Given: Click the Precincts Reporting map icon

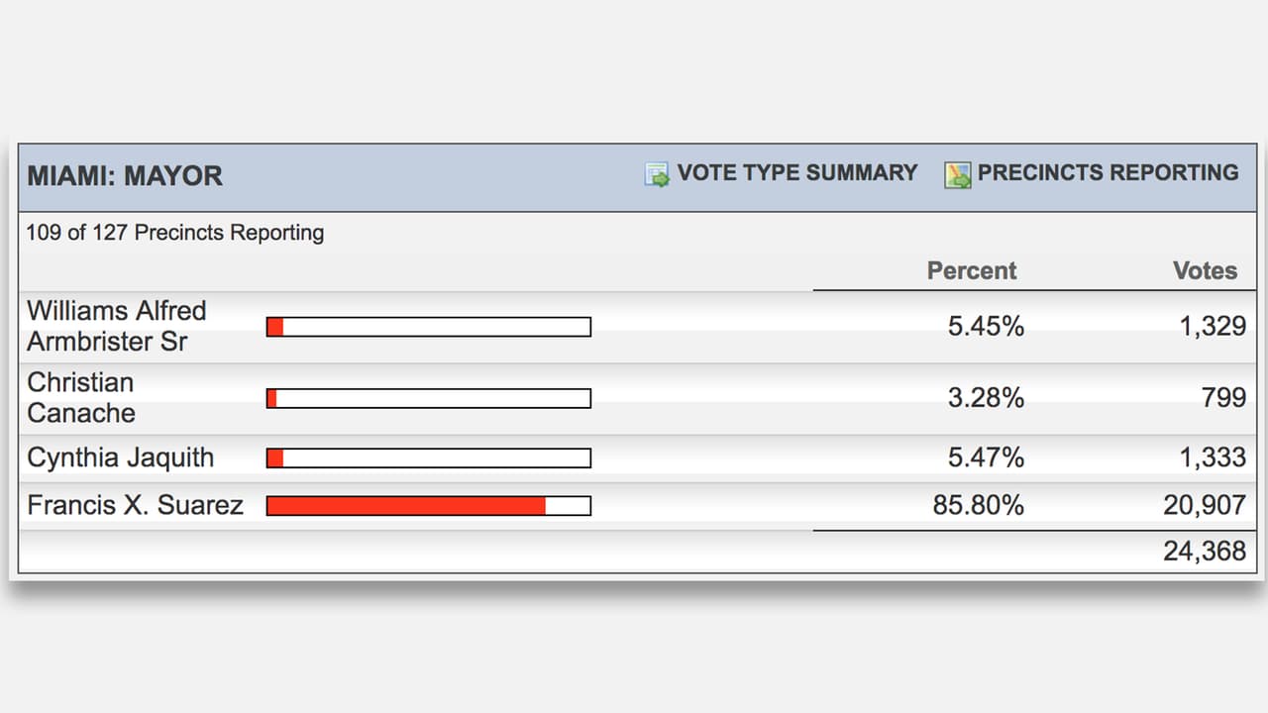Looking at the screenshot, I should point(957,175).
